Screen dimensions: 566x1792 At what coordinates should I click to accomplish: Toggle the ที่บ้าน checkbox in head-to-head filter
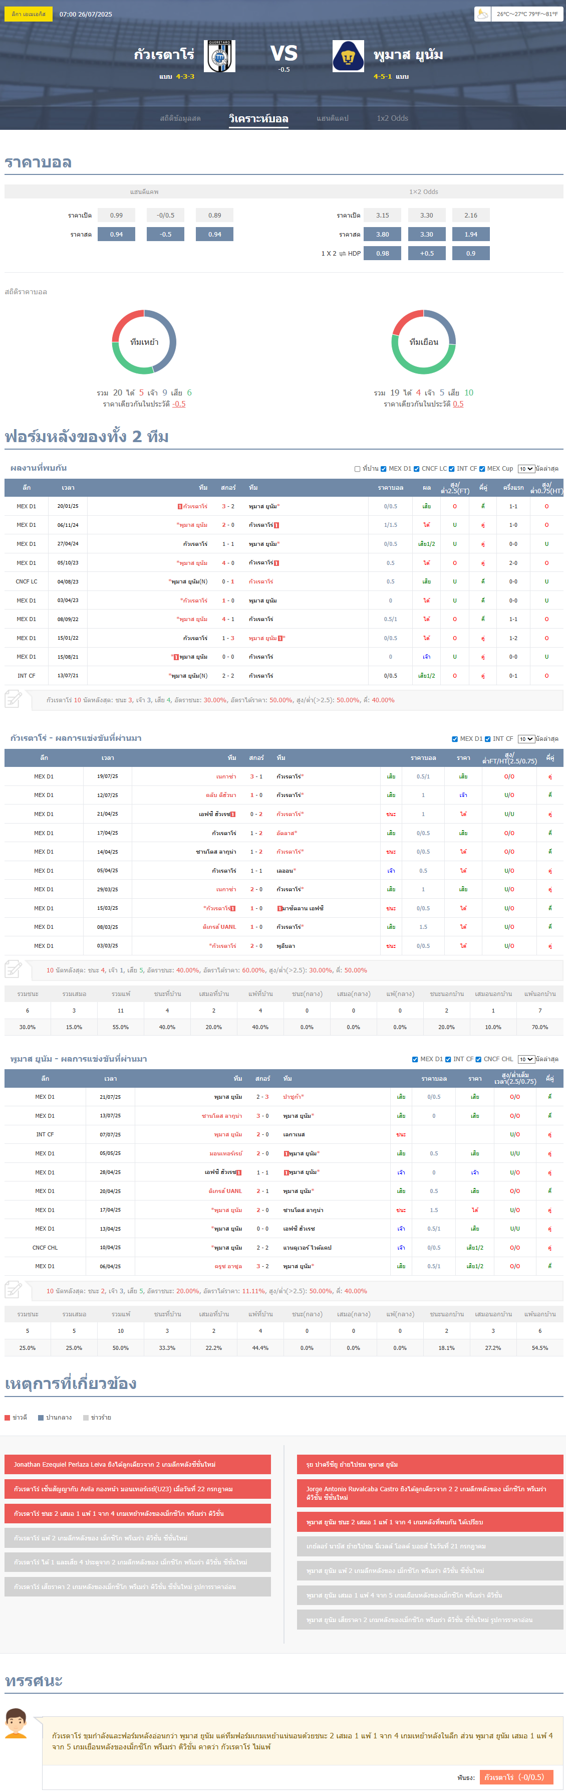358,469
